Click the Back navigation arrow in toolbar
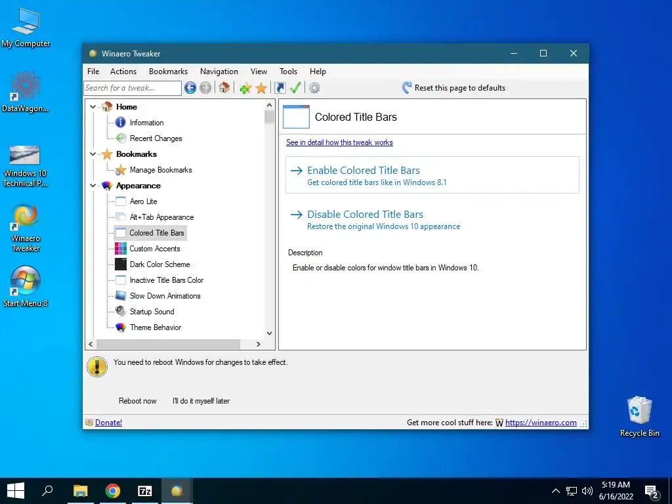Screen dimensions: 672x504 [x=190, y=88]
